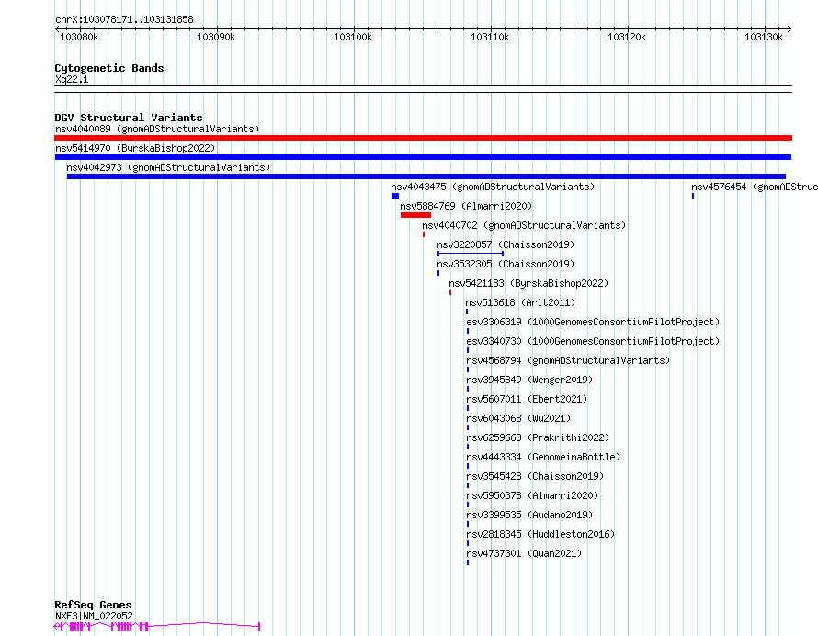Click the 103130k ruler label
818x636 pixels.
(x=764, y=37)
